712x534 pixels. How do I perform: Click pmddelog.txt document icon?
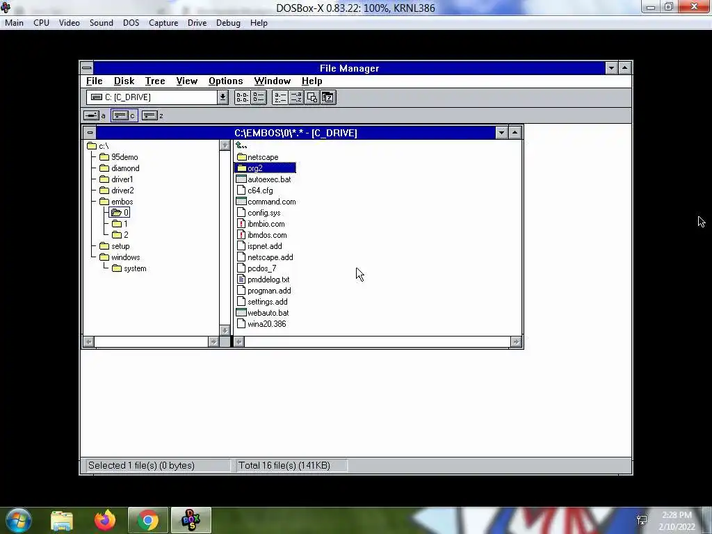[241, 280]
